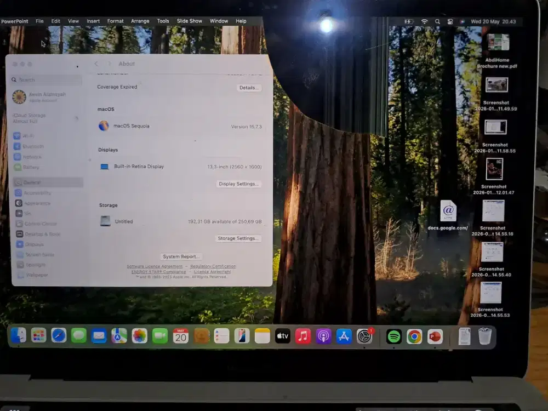Image resolution: width=548 pixels, height=411 pixels.
Task: Select Bluetooth in Settings sidebar
Action: 48,146
